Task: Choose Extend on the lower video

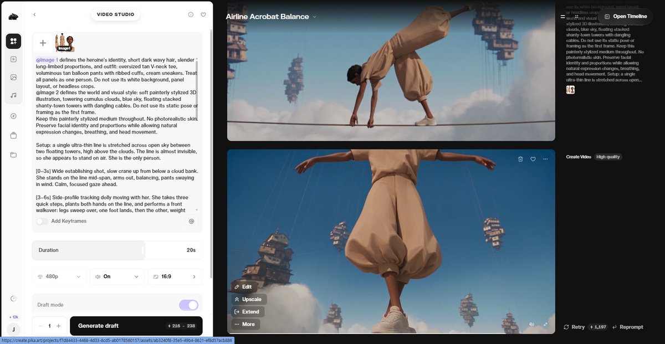Action: [x=247, y=312]
